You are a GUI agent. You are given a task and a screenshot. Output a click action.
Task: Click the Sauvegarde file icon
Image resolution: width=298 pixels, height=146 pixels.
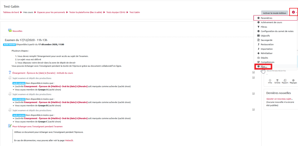258,40
